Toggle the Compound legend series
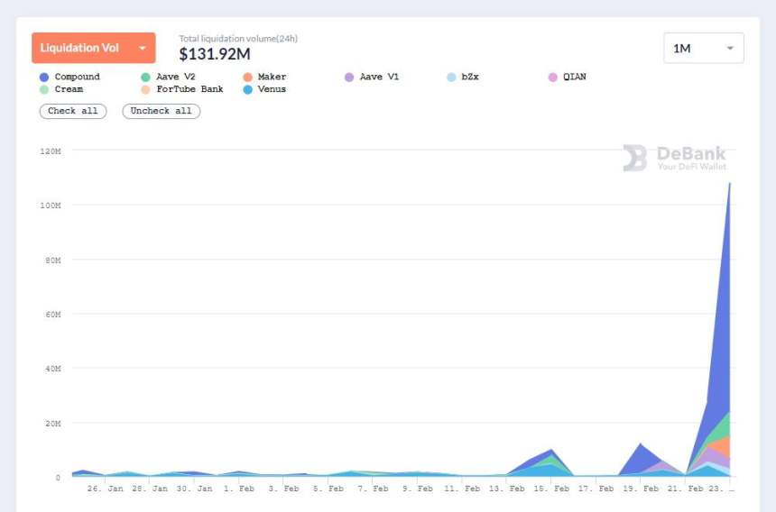The width and height of the screenshot is (776, 512). click(69, 77)
